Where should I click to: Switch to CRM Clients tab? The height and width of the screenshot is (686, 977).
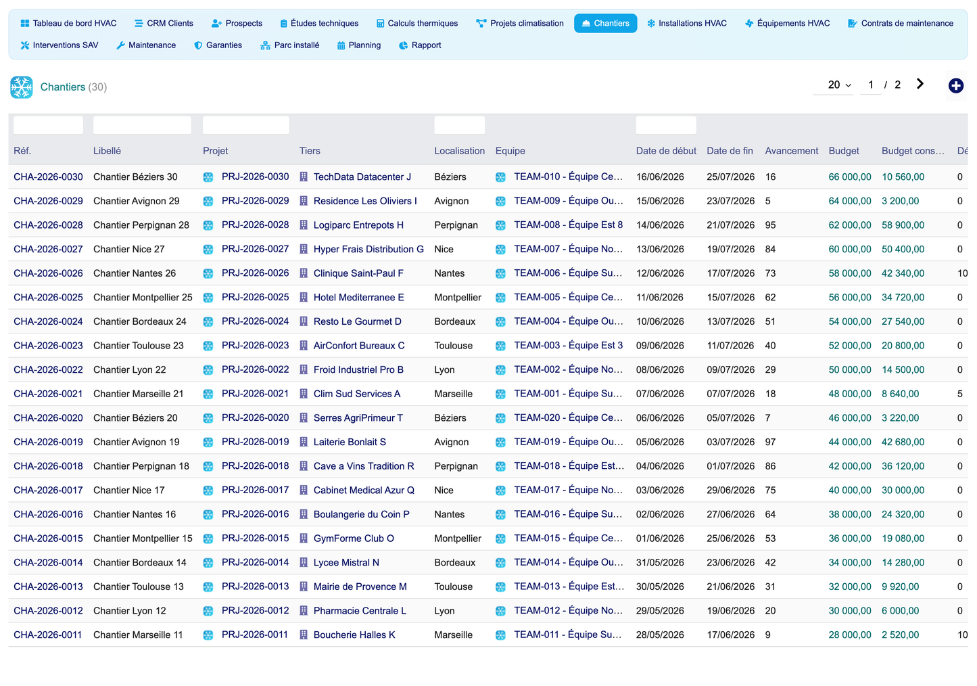point(164,23)
